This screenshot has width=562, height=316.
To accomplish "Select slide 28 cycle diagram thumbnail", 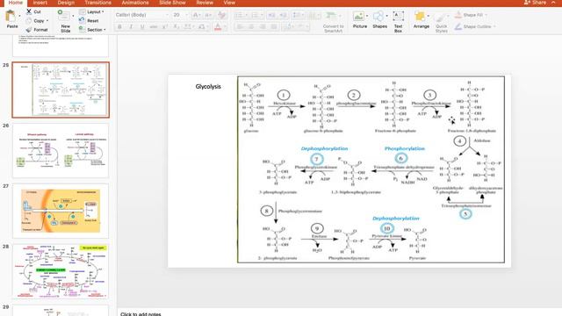I will pyautogui.click(x=61, y=271).
